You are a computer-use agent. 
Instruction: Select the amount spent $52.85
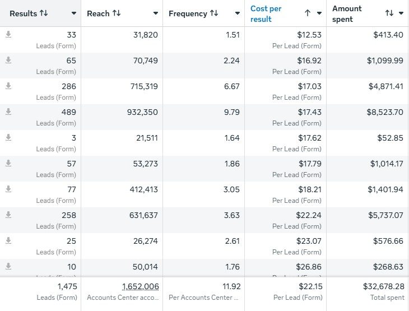coord(390,138)
